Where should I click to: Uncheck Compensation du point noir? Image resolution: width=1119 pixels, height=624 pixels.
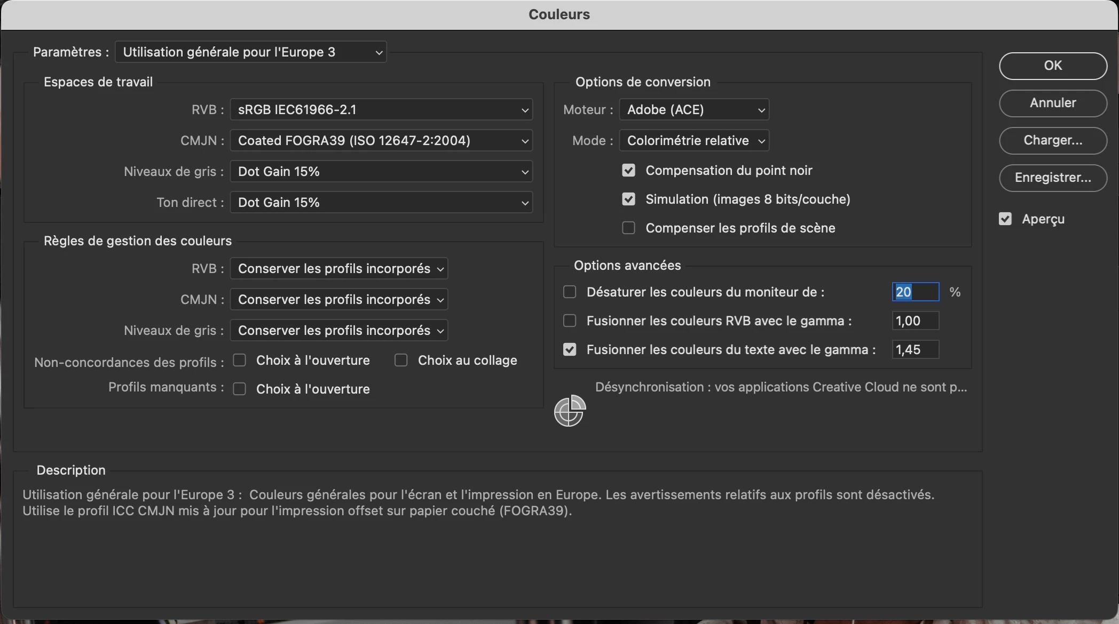click(628, 171)
